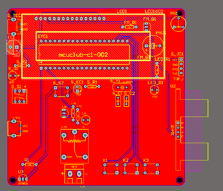223x191 pixels.
Task: Click the VCC label beside J_TEC1
Action: pyautogui.click(x=25, y=126)
